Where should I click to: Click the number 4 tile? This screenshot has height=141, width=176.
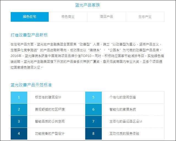pyautogui.click(x=19, y=134)
